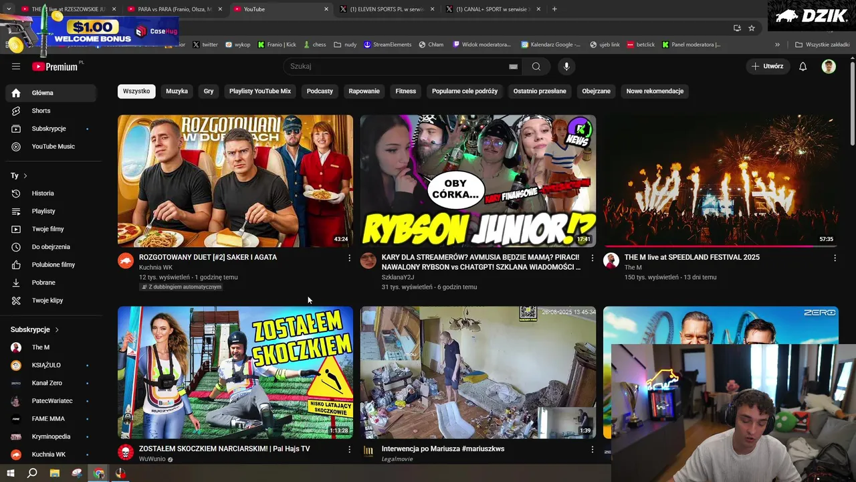Image resolution: width=856 pixels, height=482 pixels.
Task: Bookmark this page with the star icon
Action: click(752, 28)
